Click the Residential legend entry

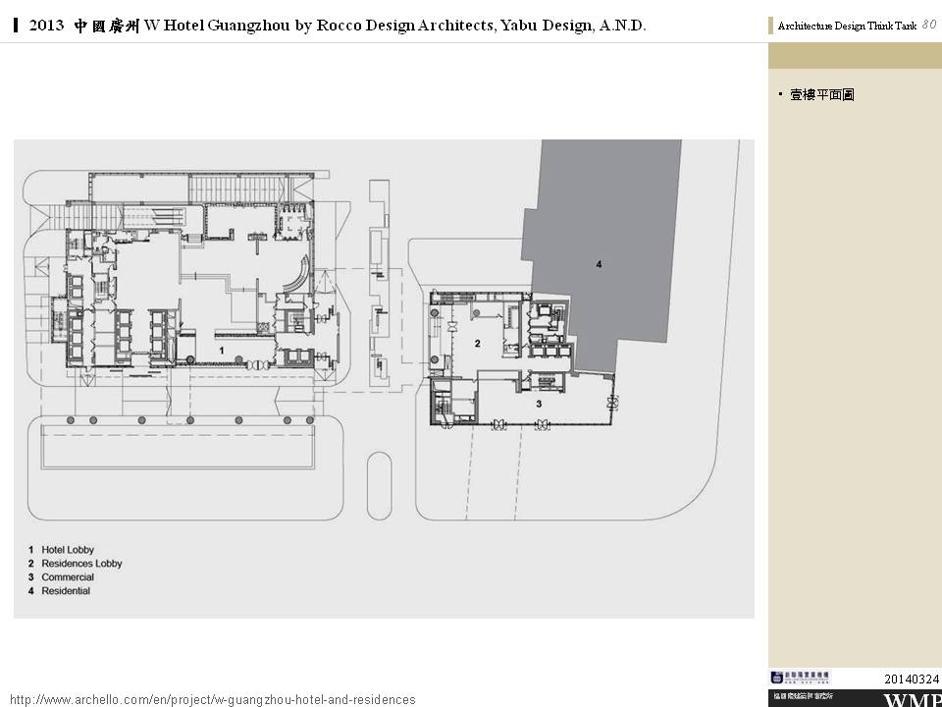pyautogui.click(x=65, y=591)
